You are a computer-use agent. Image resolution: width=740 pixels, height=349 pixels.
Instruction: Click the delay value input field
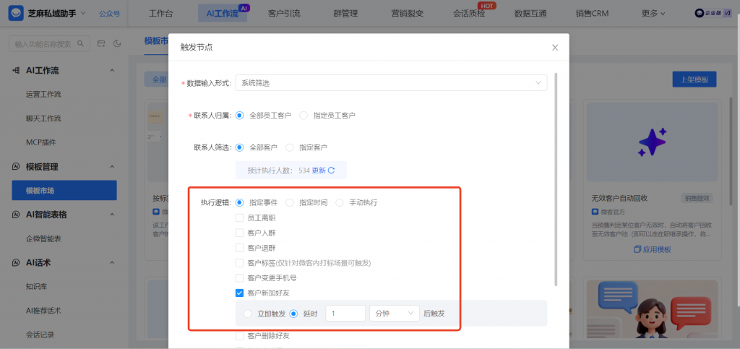(345, 313)
